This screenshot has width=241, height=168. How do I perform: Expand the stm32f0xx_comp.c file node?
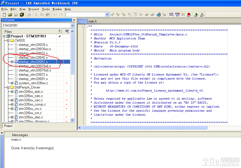click(12, 105)
